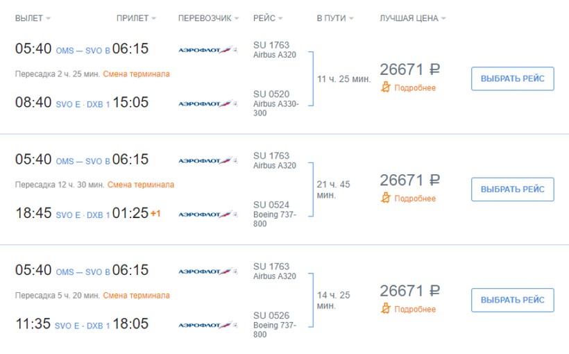The width and height of the screenshot is (569, 354).
Task: Click the no-baggage icon in the third flight row
Action: pyautogui.click(x=387, y=309)
